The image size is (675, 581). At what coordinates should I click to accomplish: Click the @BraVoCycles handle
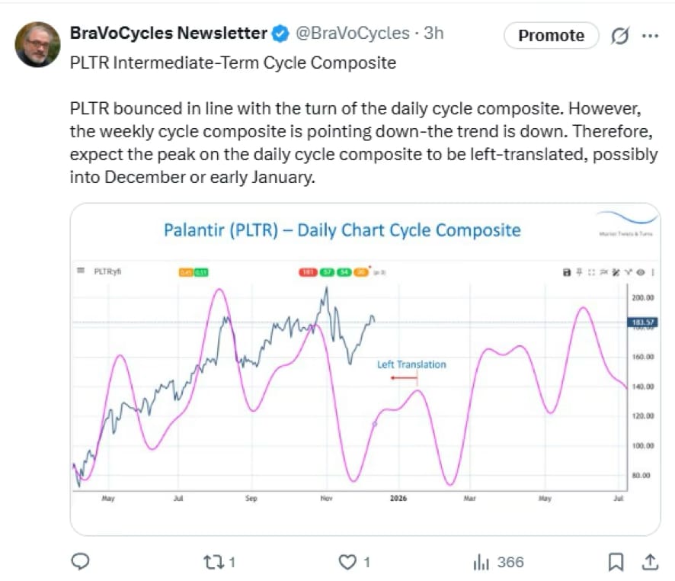[350, 33]
